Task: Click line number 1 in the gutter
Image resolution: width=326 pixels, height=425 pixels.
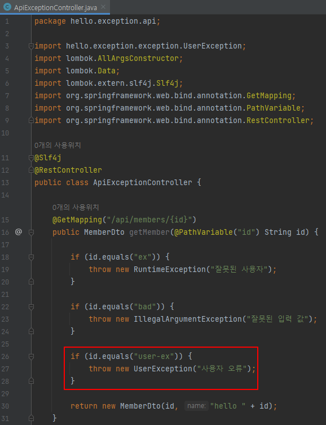Action: 7,21
